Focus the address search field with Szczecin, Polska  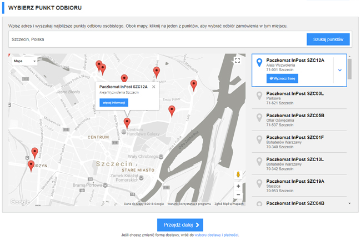(x=158, y=39)
